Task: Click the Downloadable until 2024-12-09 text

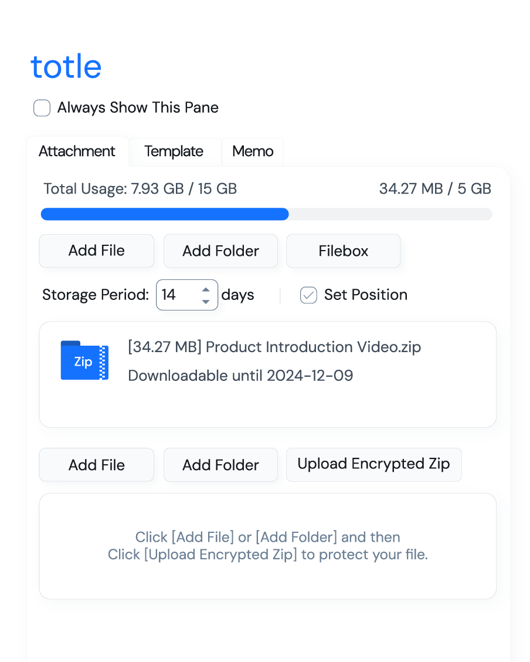Action: pyautogui.click(x=240, y=376)
